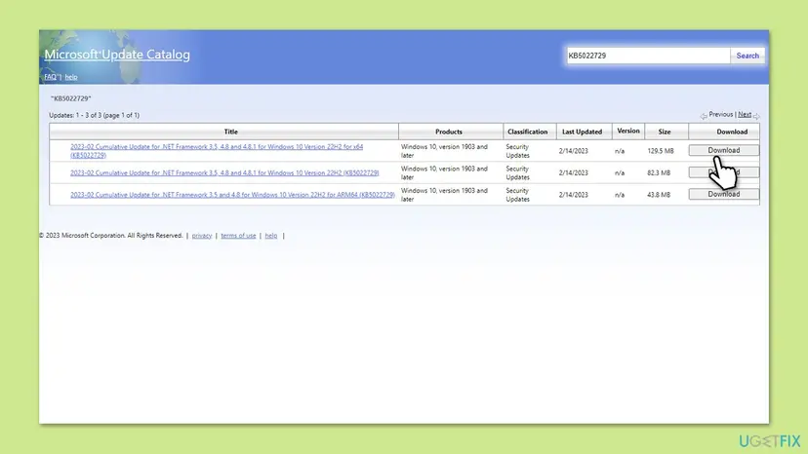Open the x64 22H2 cumulative update link
Screen dimensions: 808x454
217,151
